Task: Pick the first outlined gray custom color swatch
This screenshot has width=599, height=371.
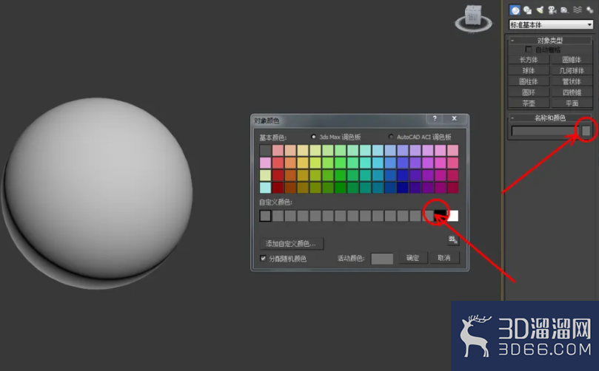Action: click(x=265, y=216)
